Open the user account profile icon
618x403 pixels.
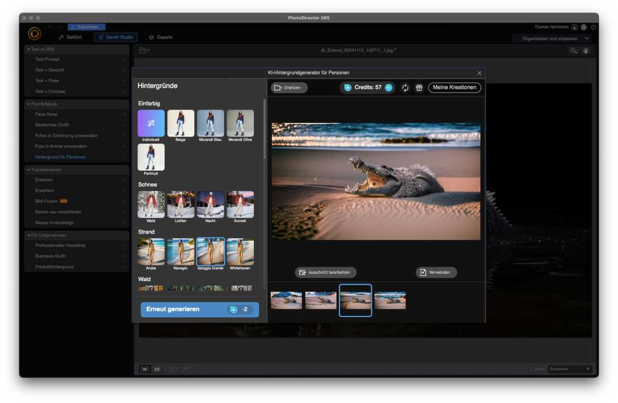pos(574,27)
